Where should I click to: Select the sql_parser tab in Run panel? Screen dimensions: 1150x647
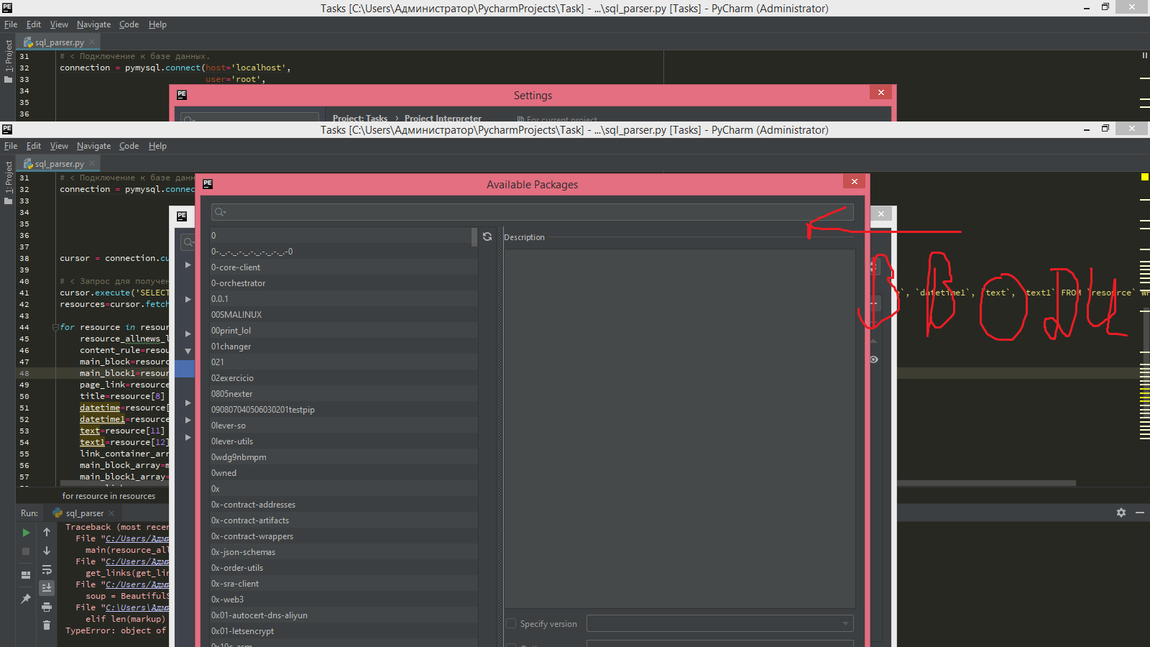pos(83,513)
